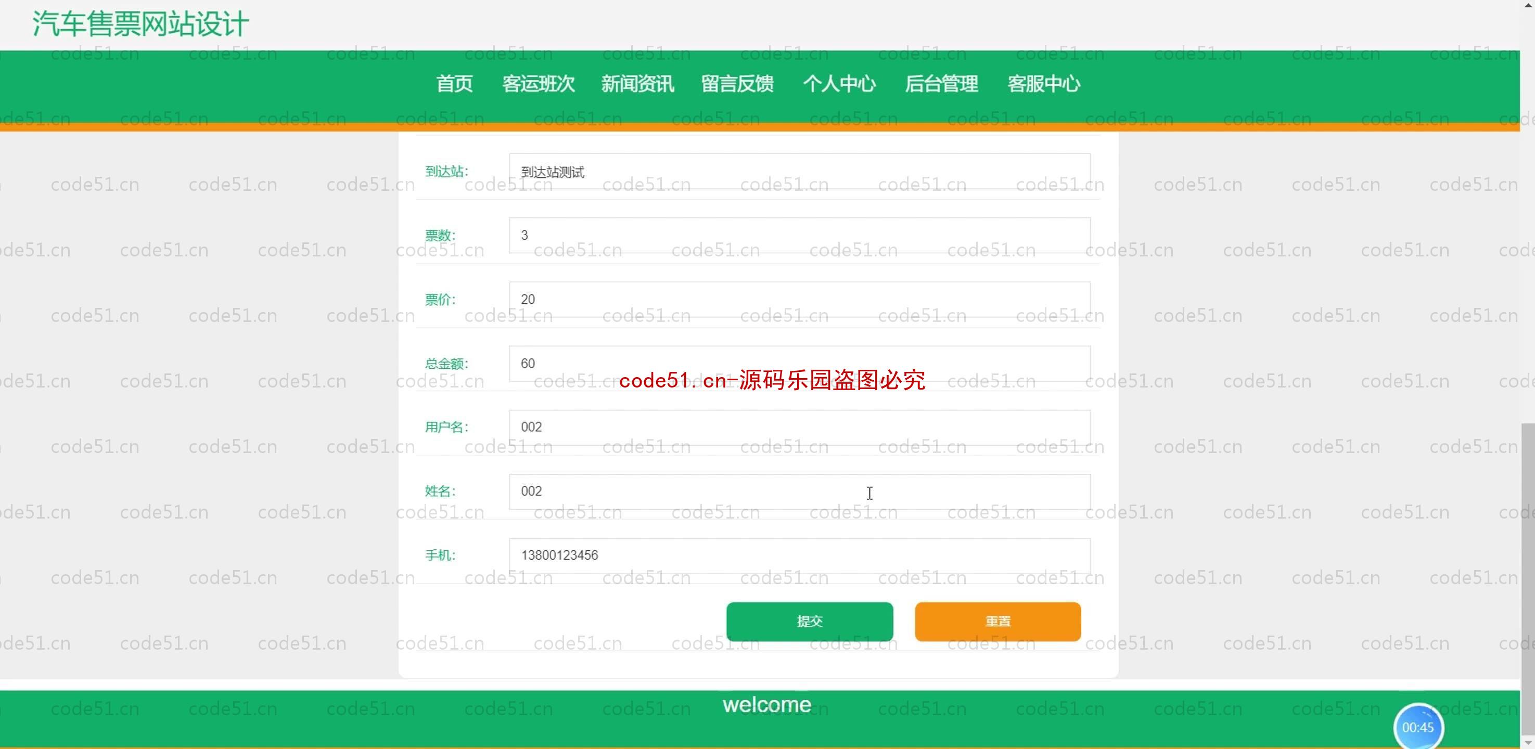Click the 票价 field containing 20
The image size is (1535, 749).
(799, 299)
